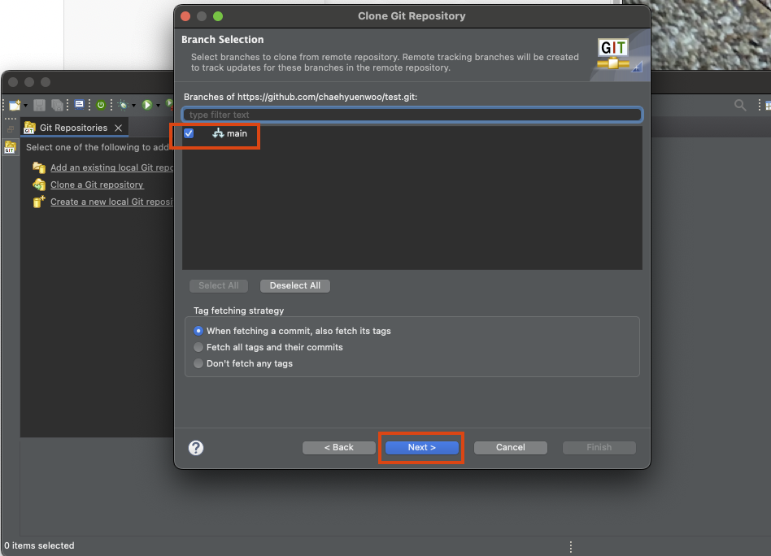
Task: Click the greyed-out Finish button
Action: point(599,447)
